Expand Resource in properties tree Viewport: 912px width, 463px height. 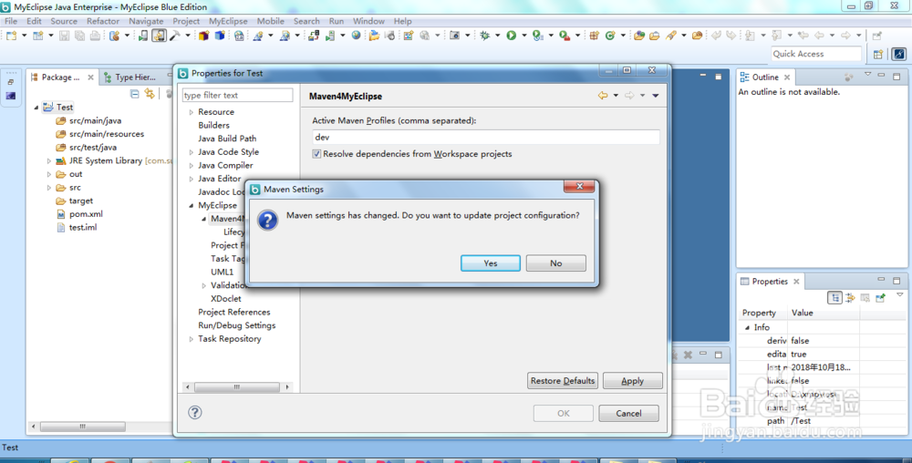(x=191, y=112)
